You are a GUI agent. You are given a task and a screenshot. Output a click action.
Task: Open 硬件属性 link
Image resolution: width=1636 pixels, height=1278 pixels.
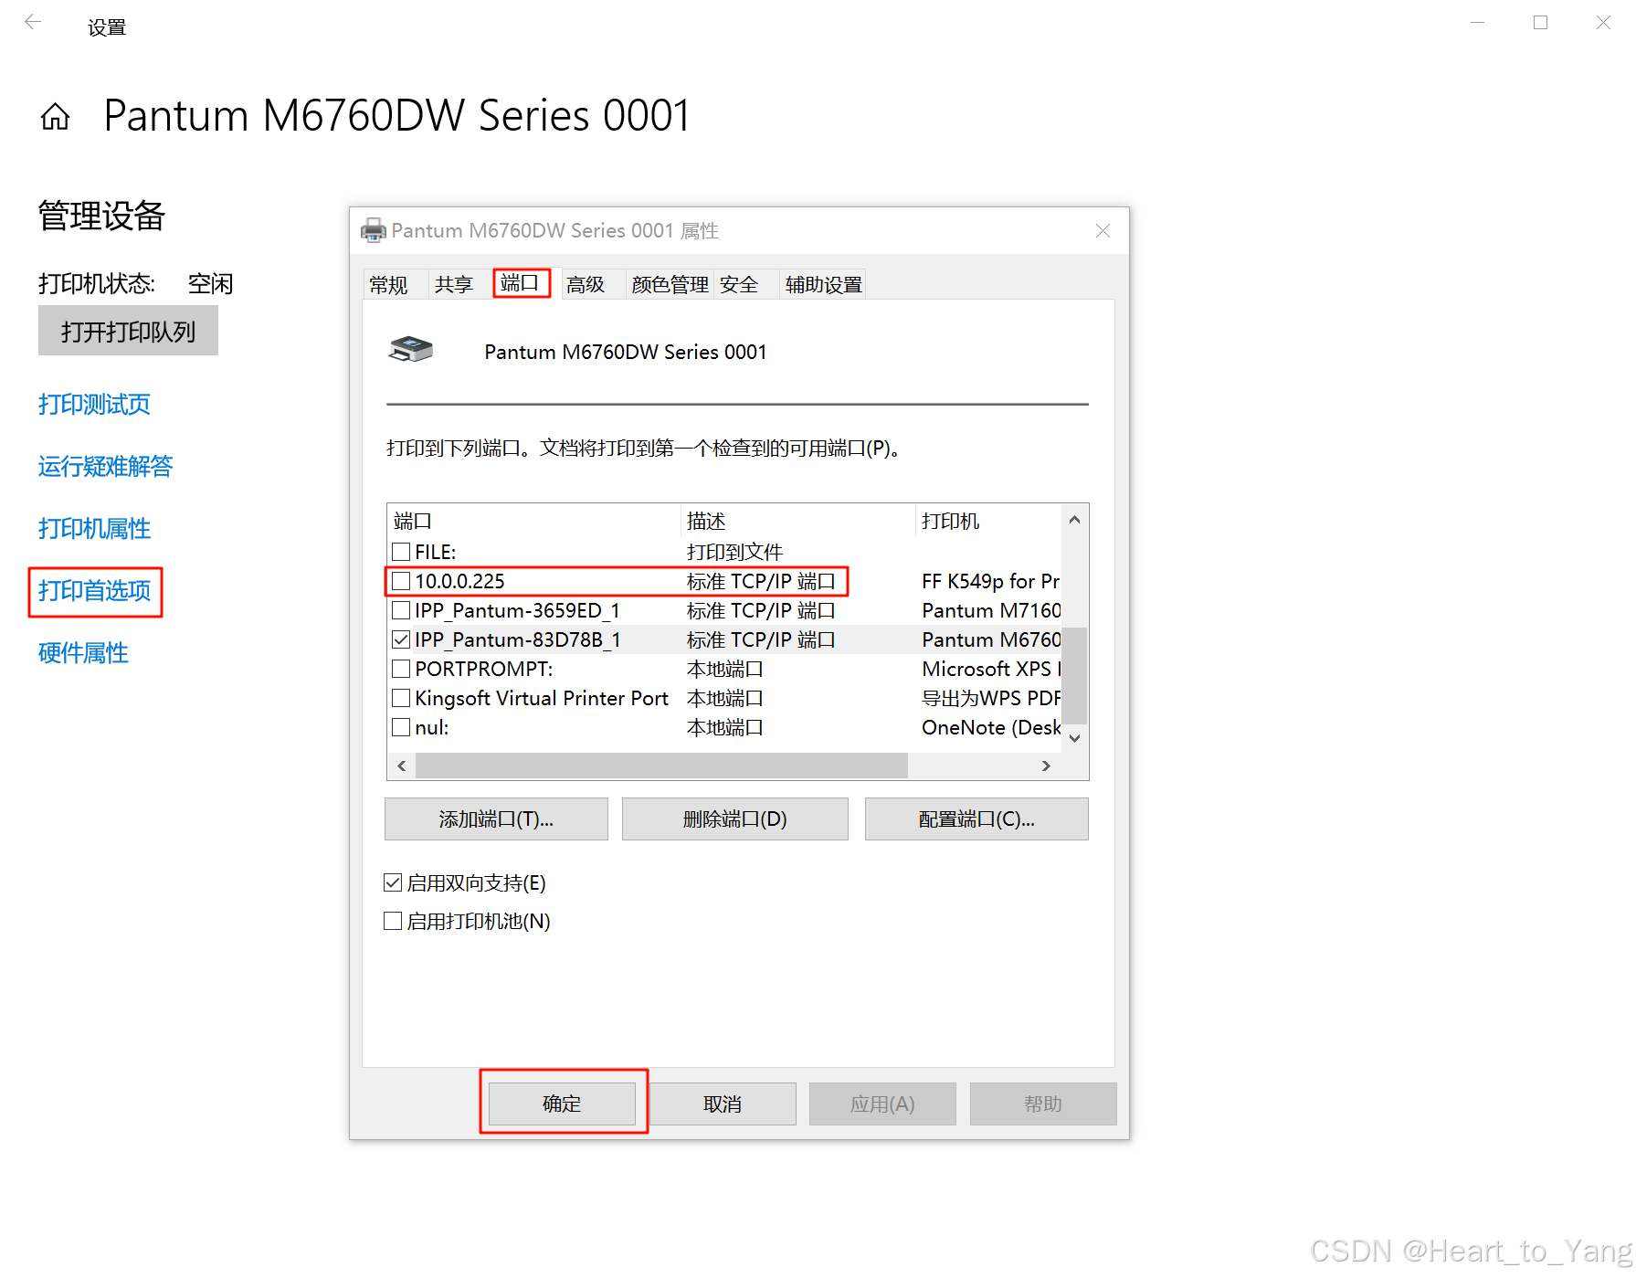point(83,653)
